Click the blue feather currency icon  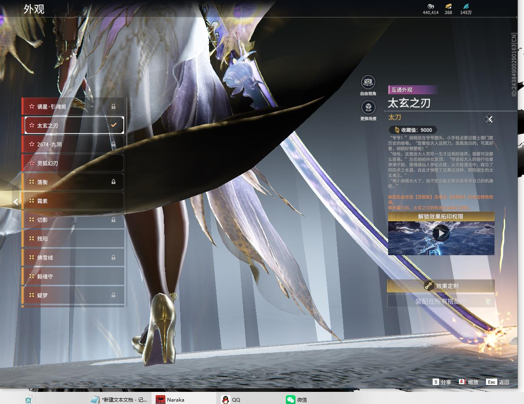pyautogui.click(x=466, y=6)
